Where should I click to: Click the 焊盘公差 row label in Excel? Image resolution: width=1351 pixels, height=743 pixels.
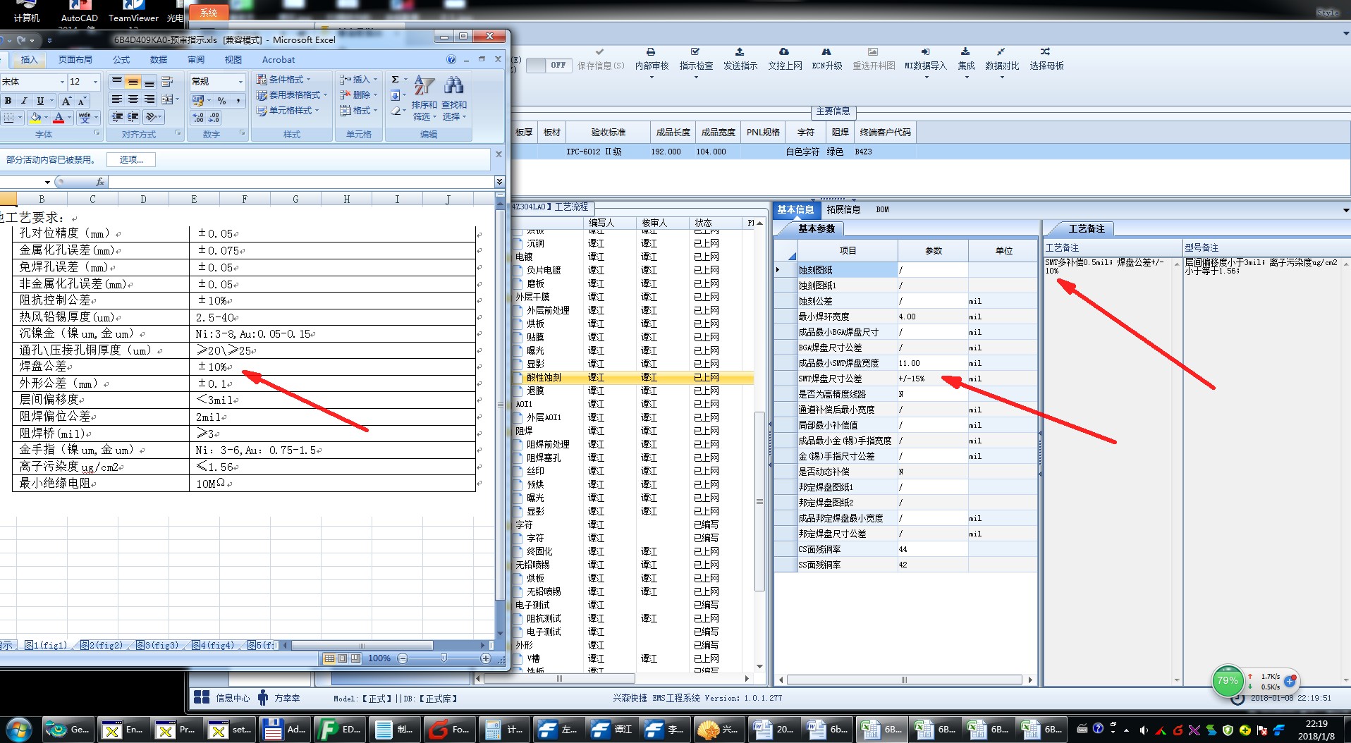[43, 367]
